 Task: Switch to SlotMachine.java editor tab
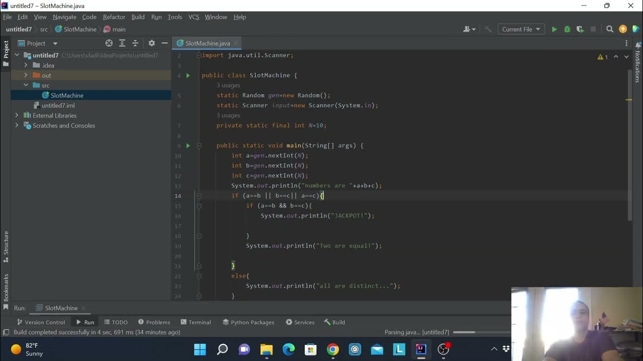[207, 43]
